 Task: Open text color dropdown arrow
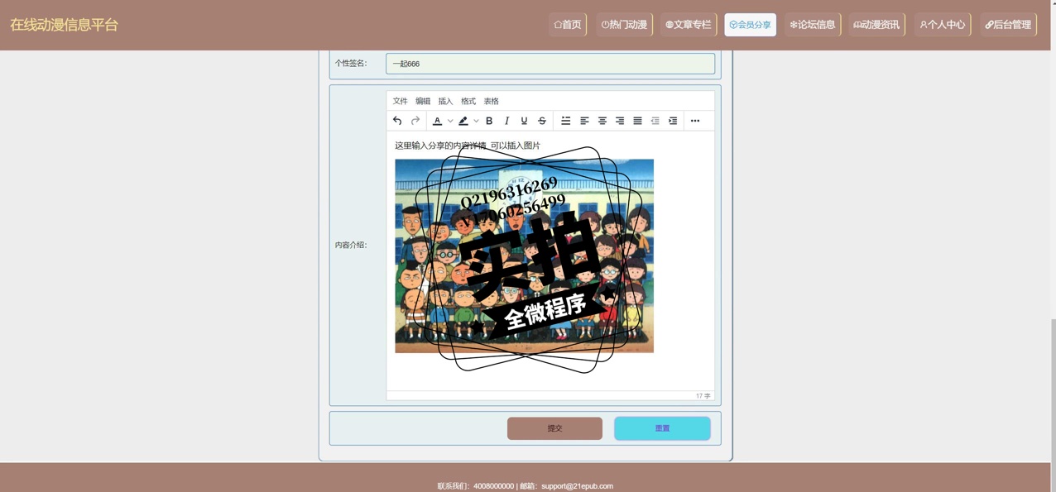coord(450,121)
